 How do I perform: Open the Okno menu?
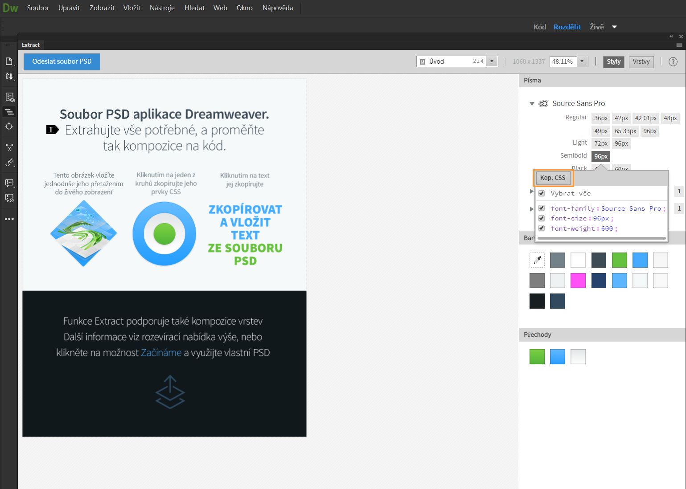(x=245, y=8)
